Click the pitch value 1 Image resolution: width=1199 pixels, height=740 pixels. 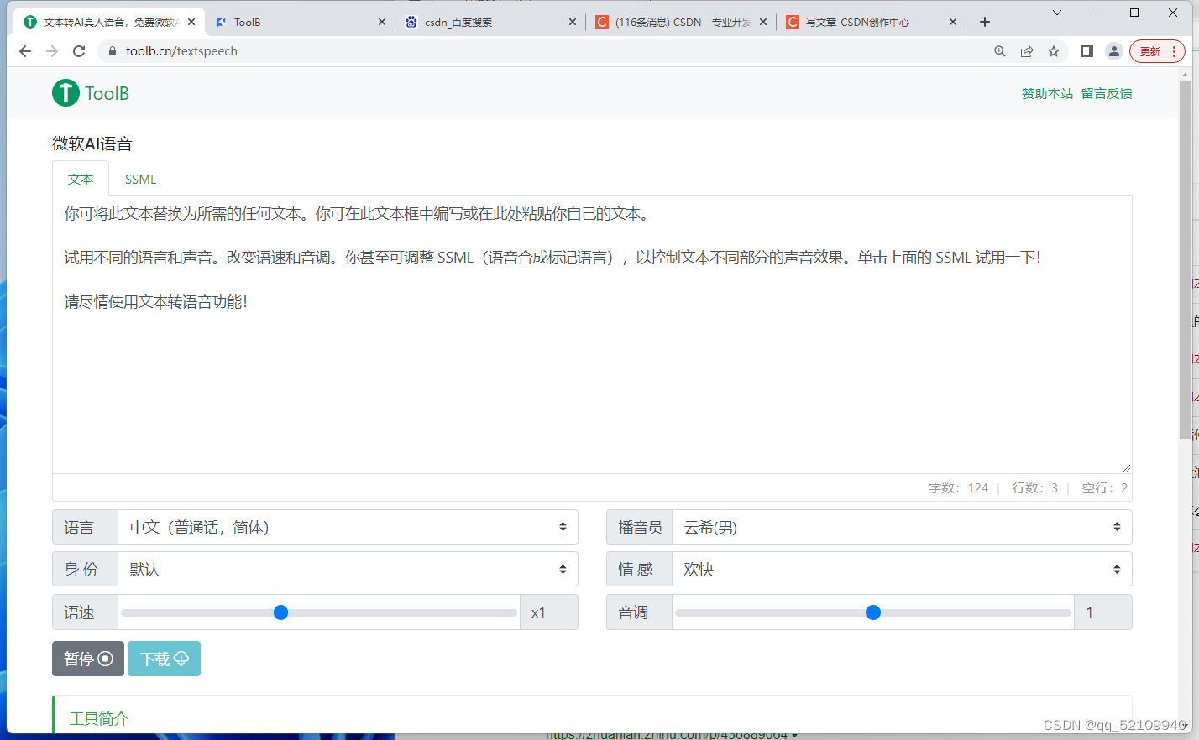1090,612
